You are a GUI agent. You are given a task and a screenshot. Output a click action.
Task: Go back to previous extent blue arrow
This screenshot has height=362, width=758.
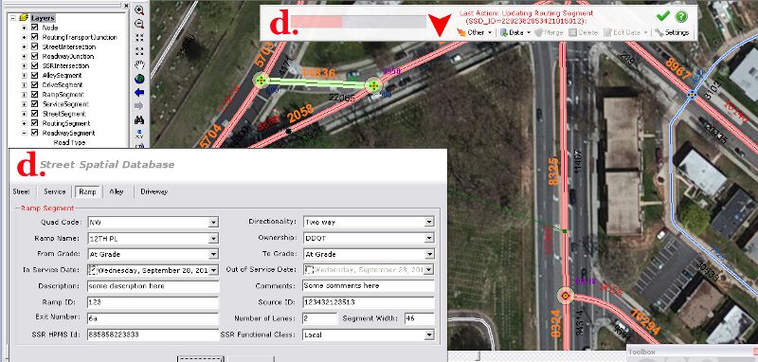tap(139, 92)
